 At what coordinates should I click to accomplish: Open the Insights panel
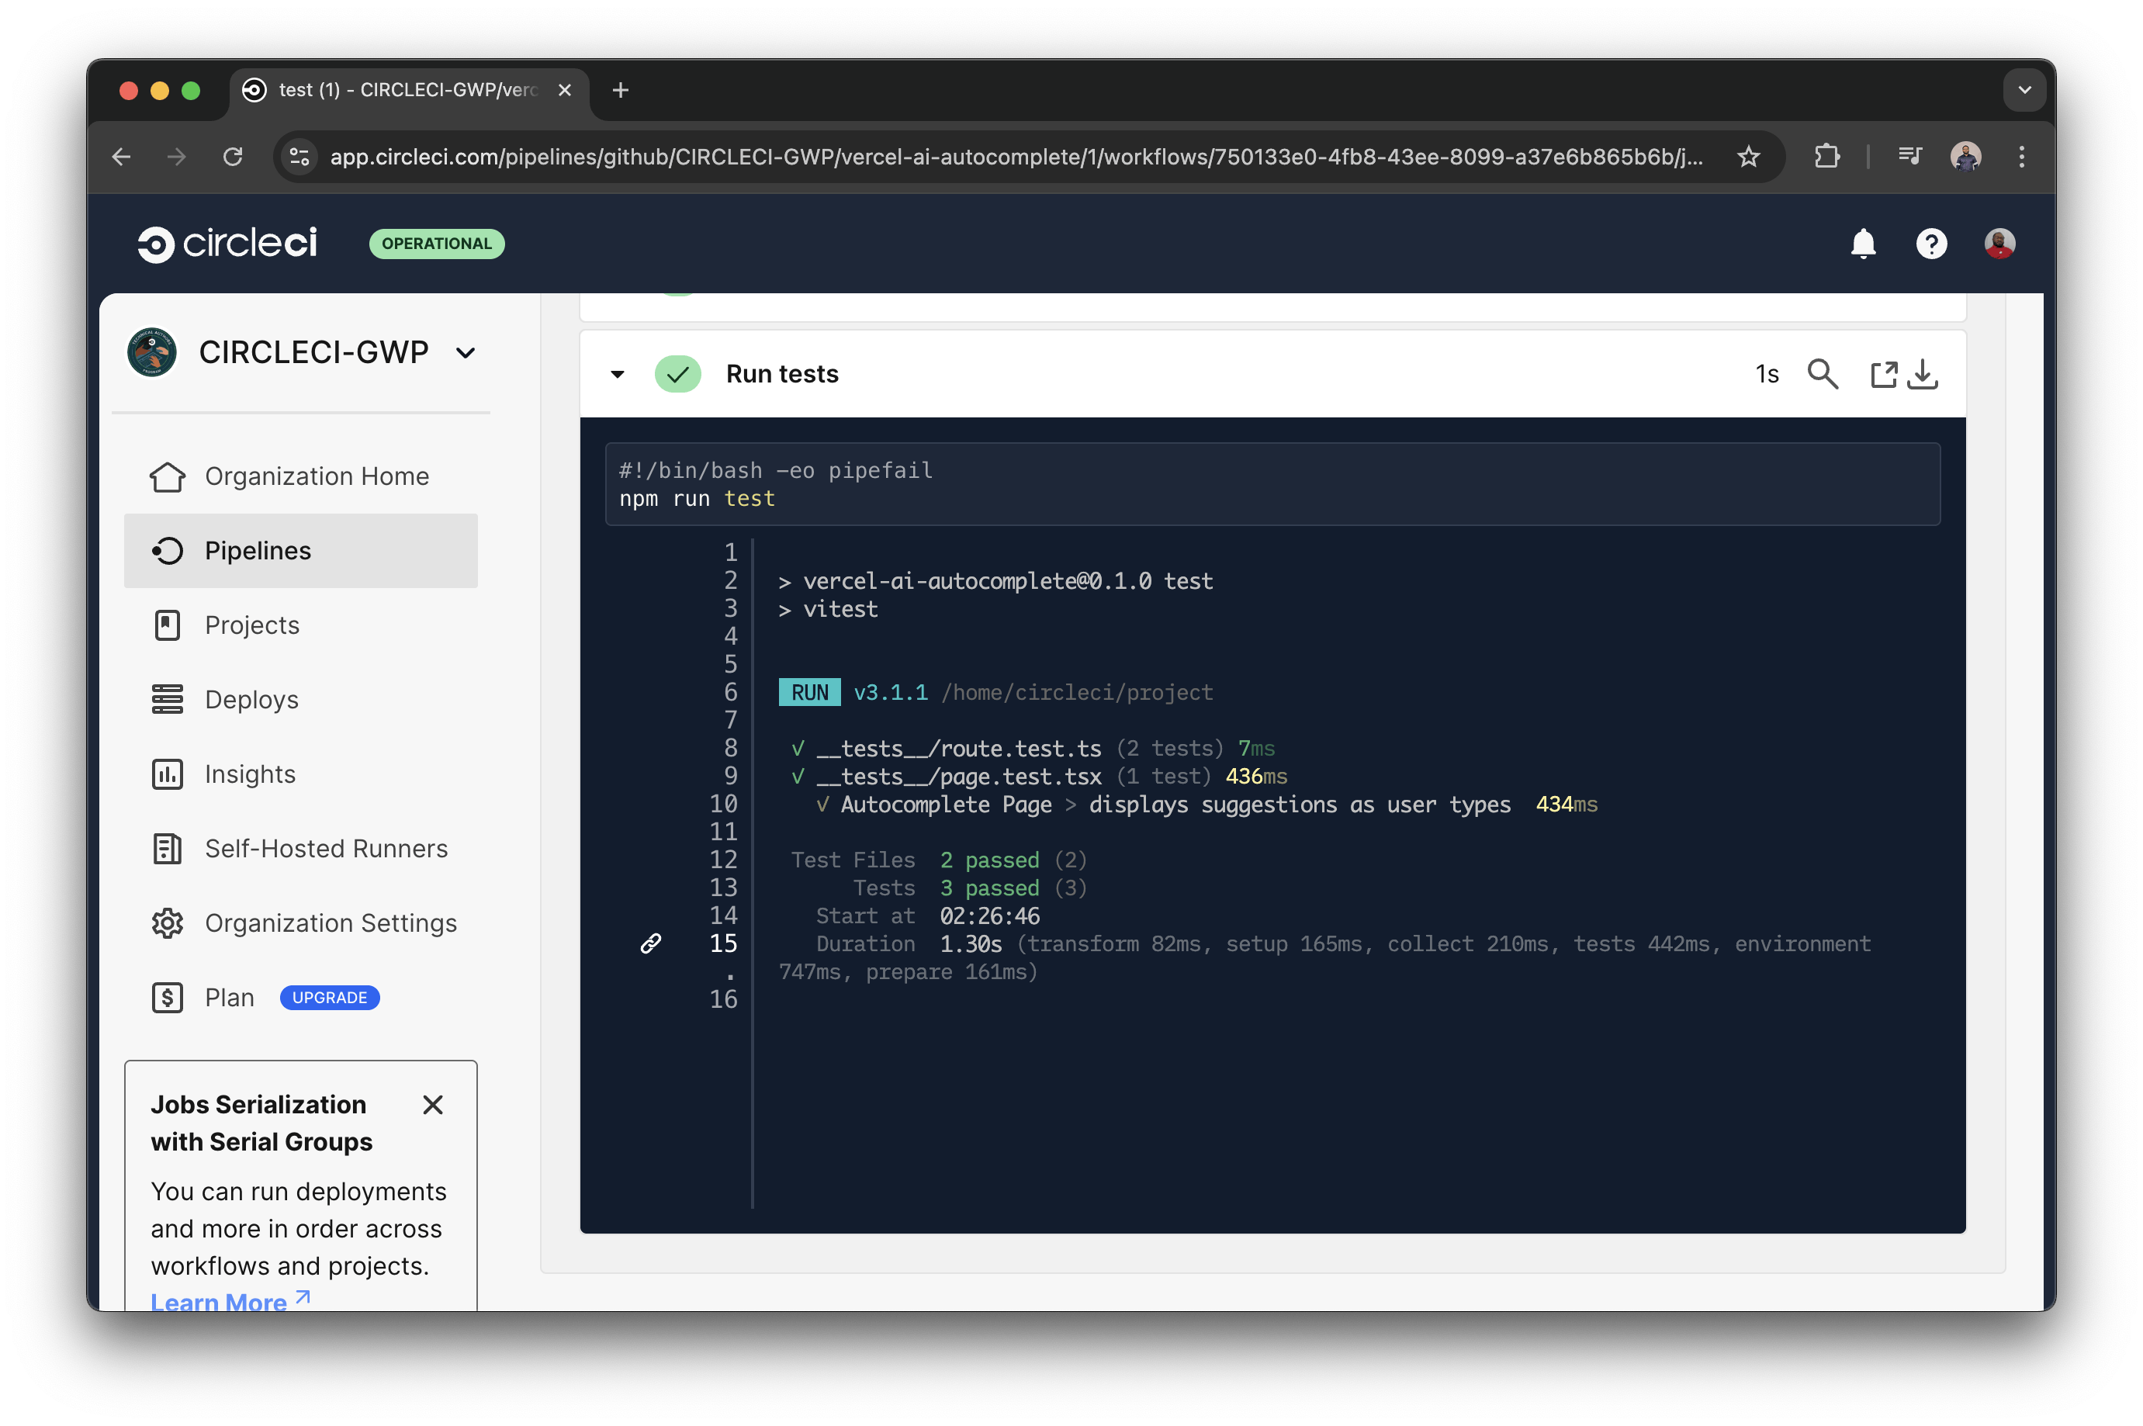(x=249, y=774)
